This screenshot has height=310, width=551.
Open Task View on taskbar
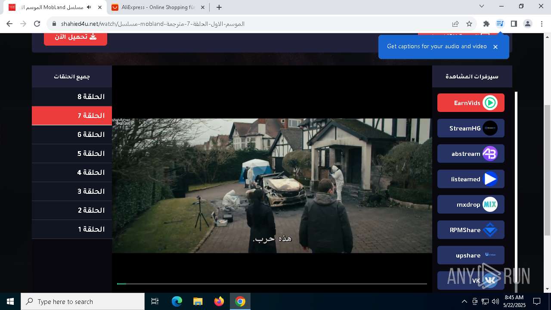(x=155, y=301)
